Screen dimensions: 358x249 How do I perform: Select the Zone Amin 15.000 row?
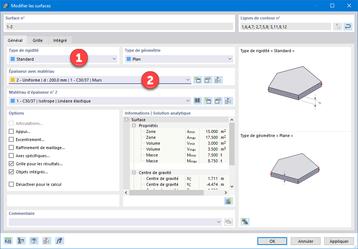click(180, 131)
